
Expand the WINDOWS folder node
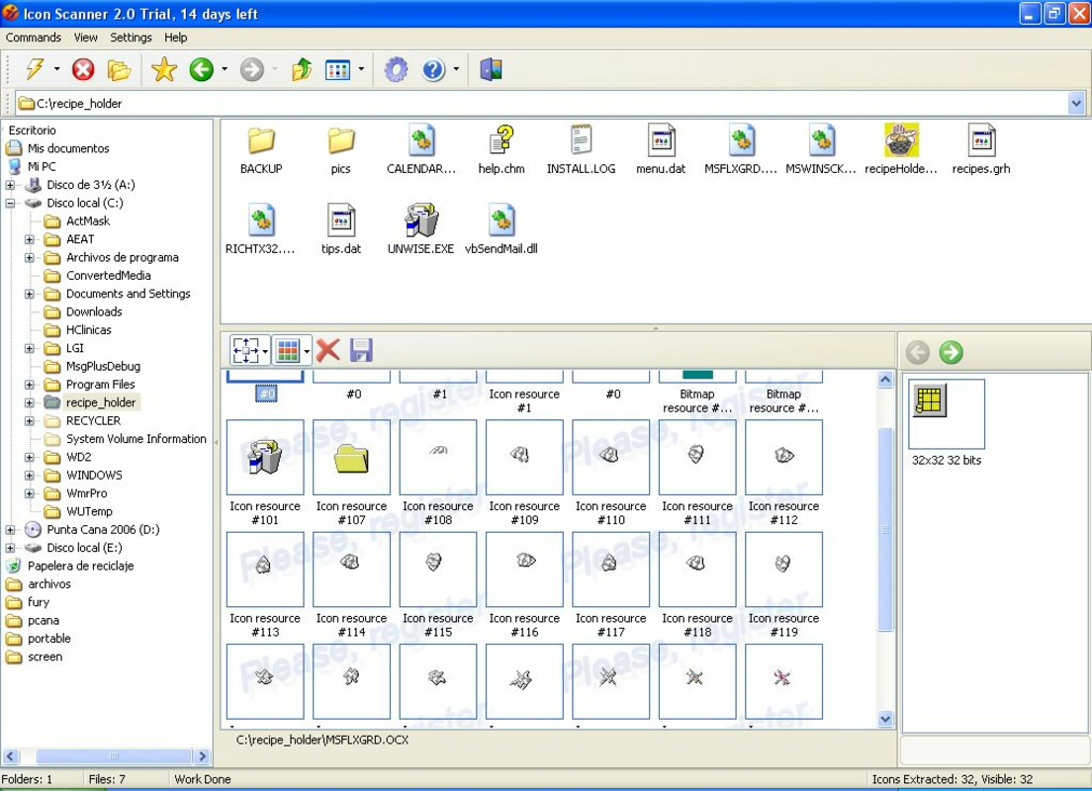30,476
